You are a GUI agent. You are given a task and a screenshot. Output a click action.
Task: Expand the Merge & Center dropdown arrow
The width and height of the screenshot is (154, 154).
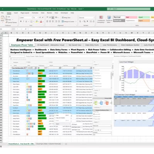(x=76, y=22)
